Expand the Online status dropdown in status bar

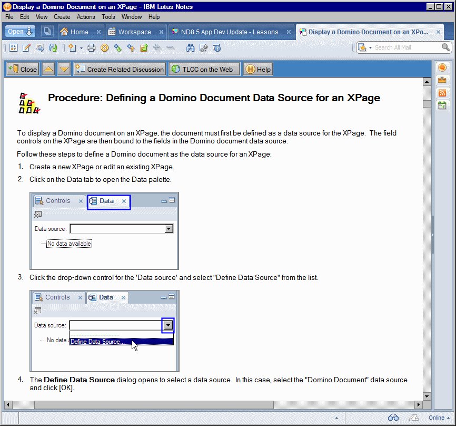pos(448,418)
